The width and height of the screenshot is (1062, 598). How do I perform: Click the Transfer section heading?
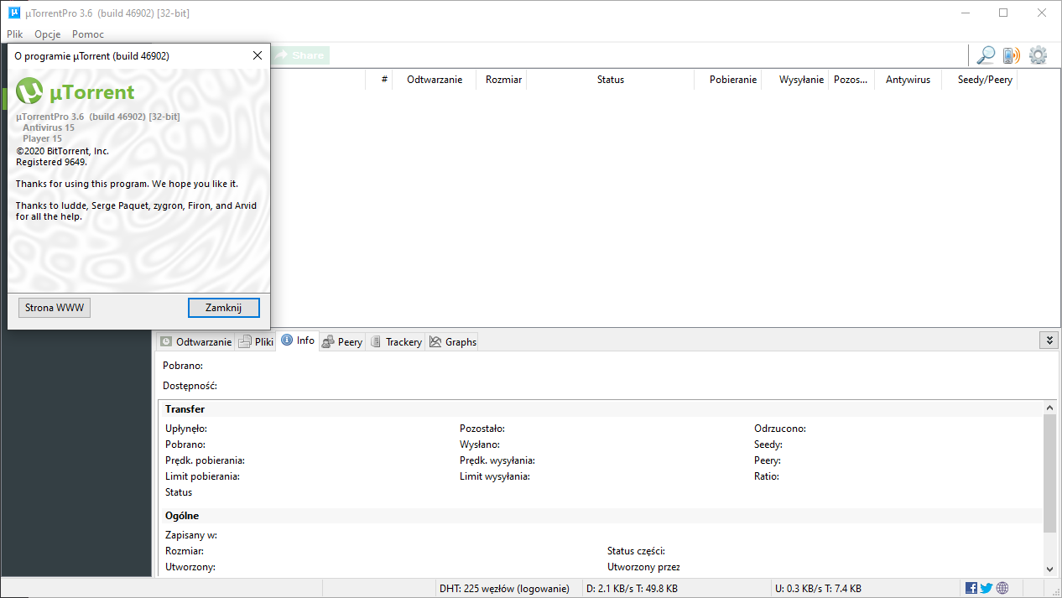pyautogui.click(x=185, y=409)
